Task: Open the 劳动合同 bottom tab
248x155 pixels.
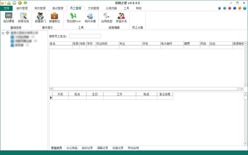Action: pyautogui.click(x=133, y=148)
